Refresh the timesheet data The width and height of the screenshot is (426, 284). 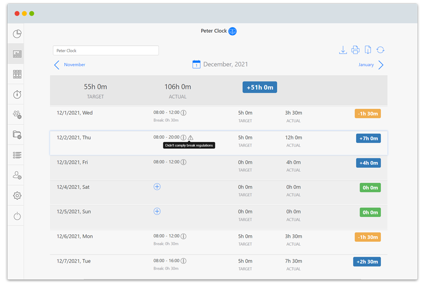pyautogui.click(x=381, y=50)
